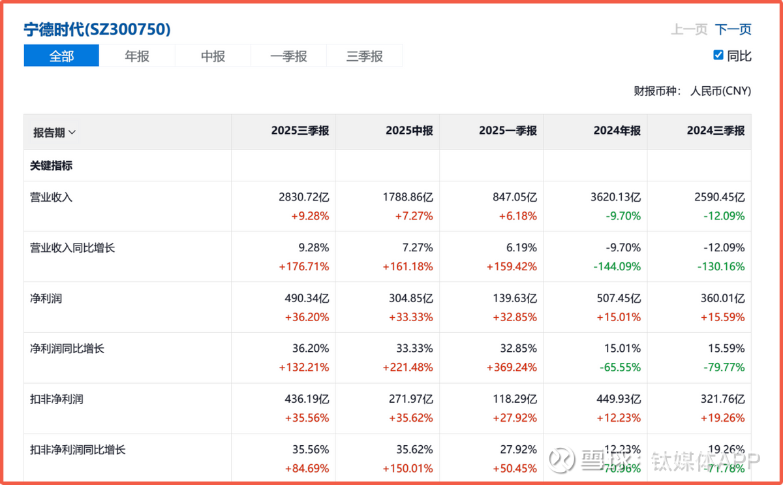Switch to the 中报 tab
783x485 pixels.
213,56
